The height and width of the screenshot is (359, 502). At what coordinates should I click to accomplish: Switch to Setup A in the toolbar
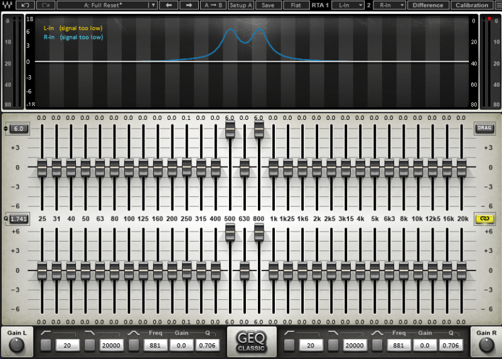click(241, 5)
